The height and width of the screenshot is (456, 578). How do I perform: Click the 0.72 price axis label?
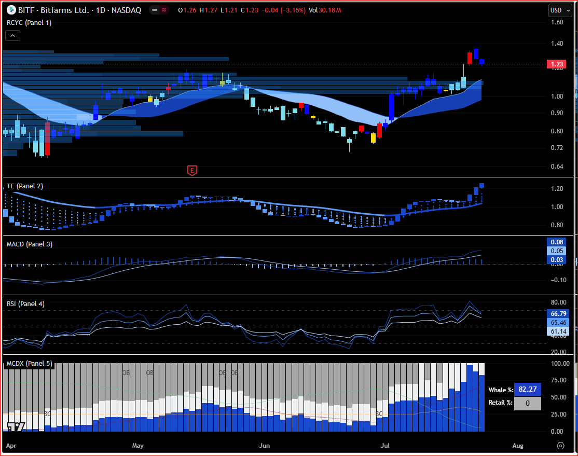pos(557,148)
